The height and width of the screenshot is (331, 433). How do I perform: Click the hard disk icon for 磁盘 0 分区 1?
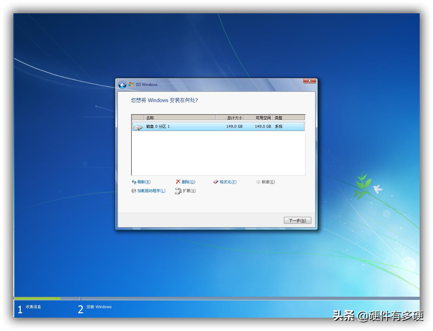tap(138, 126)
